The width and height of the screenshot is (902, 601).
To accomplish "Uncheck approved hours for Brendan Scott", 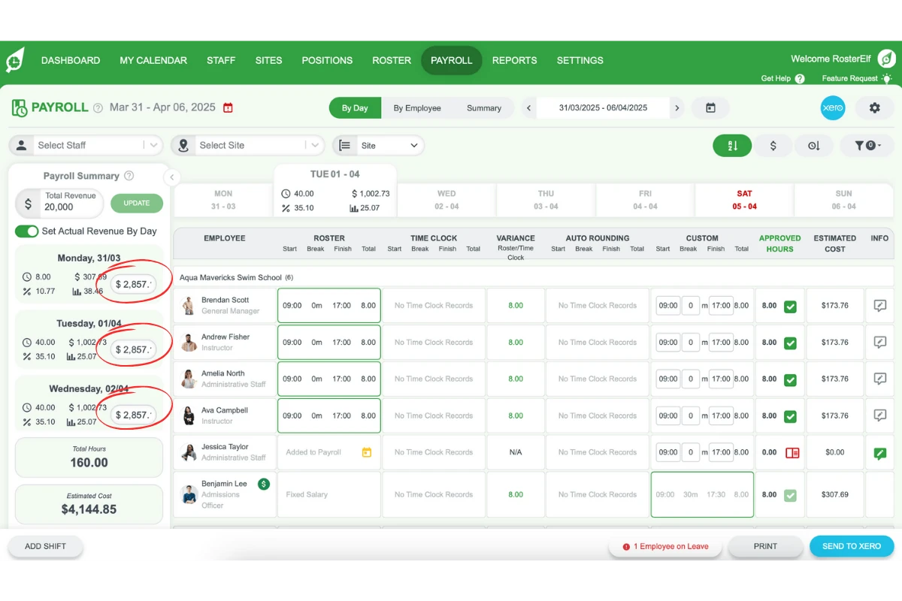I will pos(790,307).
